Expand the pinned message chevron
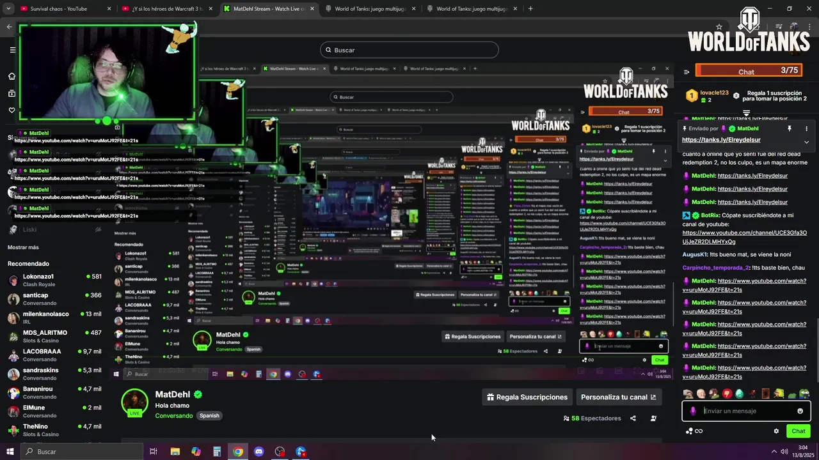Image resolution: width=819 pixels, height=460 pixels. click(x=806, y=142)
